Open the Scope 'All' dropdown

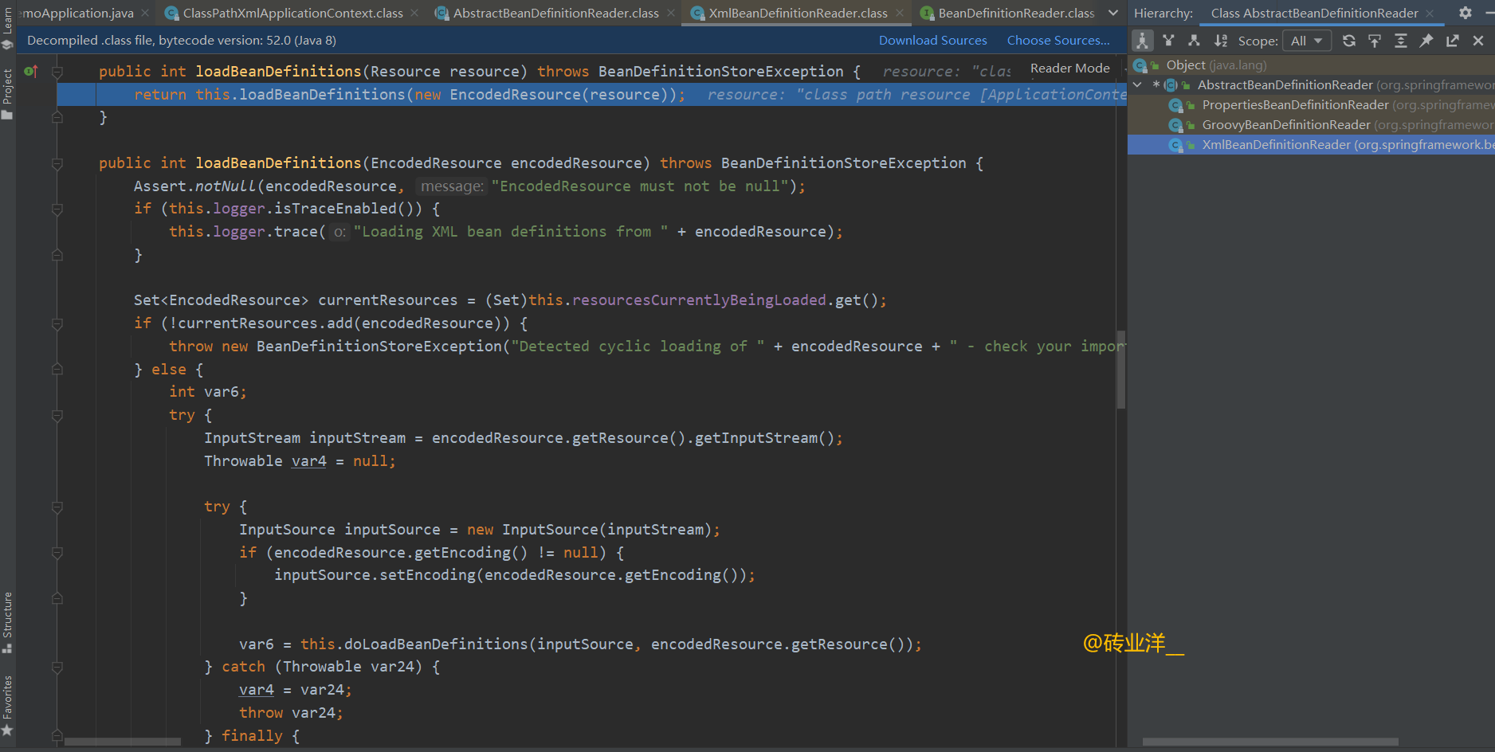pyautogui.click(x=1307, y=41)
